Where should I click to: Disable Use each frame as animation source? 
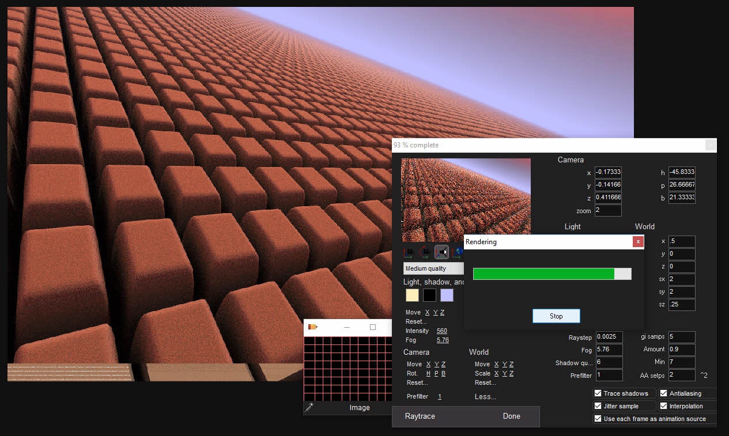coord(598,419)
